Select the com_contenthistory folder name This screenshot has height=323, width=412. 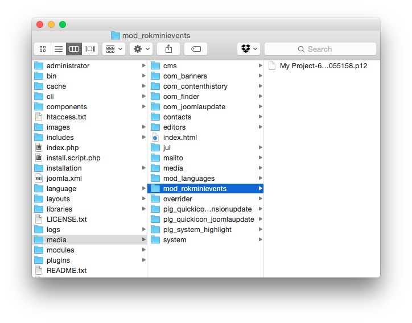pyautogui.click(x=195, y=86)
